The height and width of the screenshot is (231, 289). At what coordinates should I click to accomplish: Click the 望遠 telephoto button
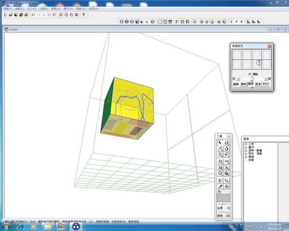point(258,84)
